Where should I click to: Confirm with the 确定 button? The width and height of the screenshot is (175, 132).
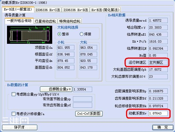163,127
